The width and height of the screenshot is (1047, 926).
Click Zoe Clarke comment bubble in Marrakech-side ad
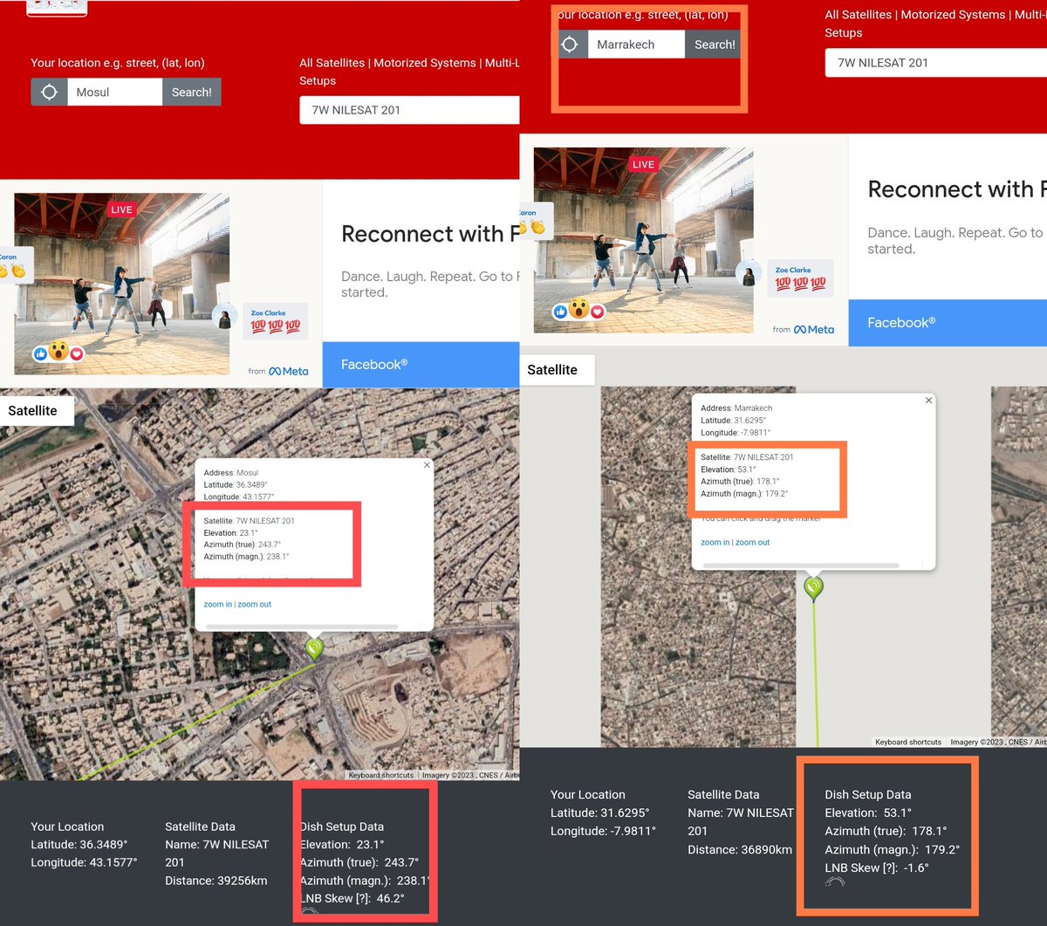tap(800, 278)
